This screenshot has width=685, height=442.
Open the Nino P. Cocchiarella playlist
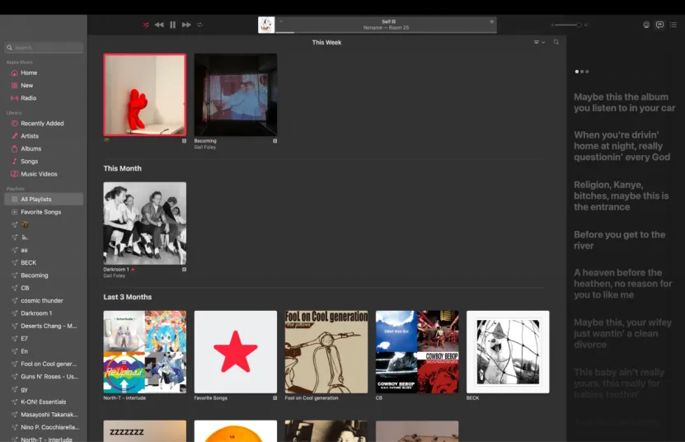[x=44, y=428]
